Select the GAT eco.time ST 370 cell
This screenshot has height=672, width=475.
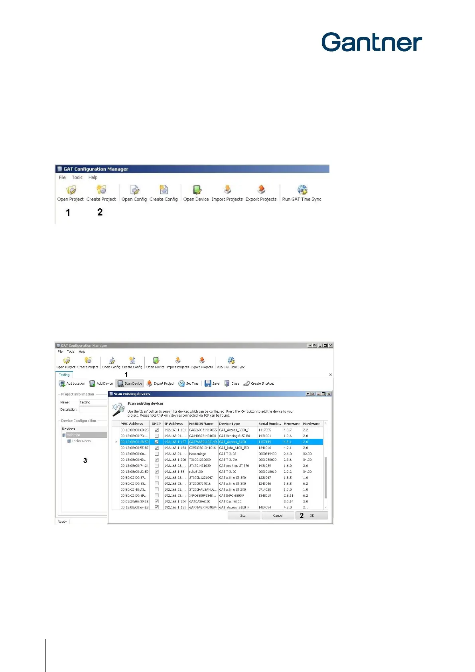tap(238, 466)
